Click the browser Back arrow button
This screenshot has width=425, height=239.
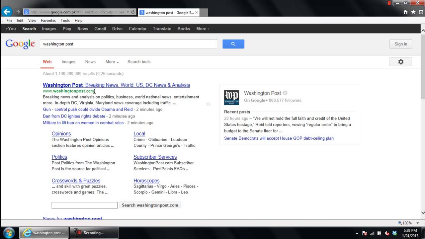click(x=7, y=12)
